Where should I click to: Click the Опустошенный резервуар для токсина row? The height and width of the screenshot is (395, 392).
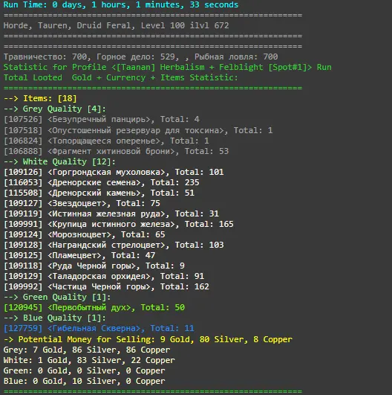pos(138,130)
